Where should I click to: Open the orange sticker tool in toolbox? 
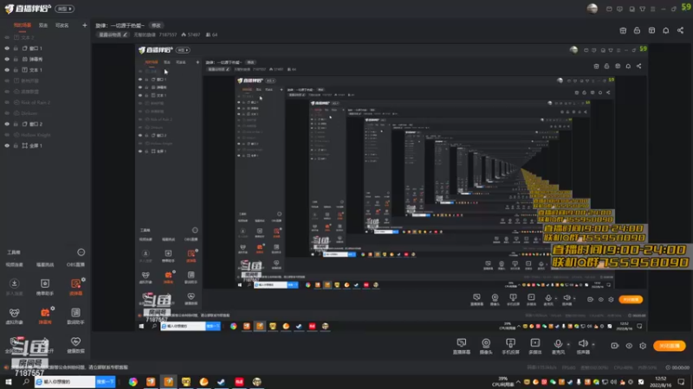(75, 284)
